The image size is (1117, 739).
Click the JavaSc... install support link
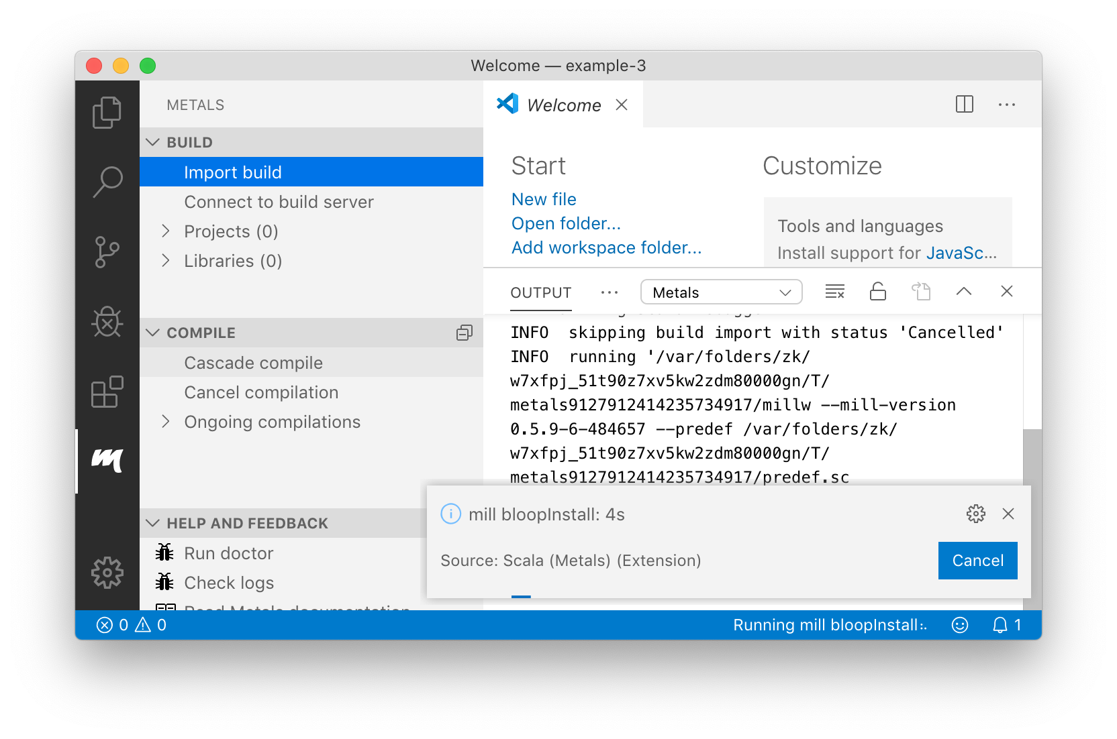(x=961, y=253)
